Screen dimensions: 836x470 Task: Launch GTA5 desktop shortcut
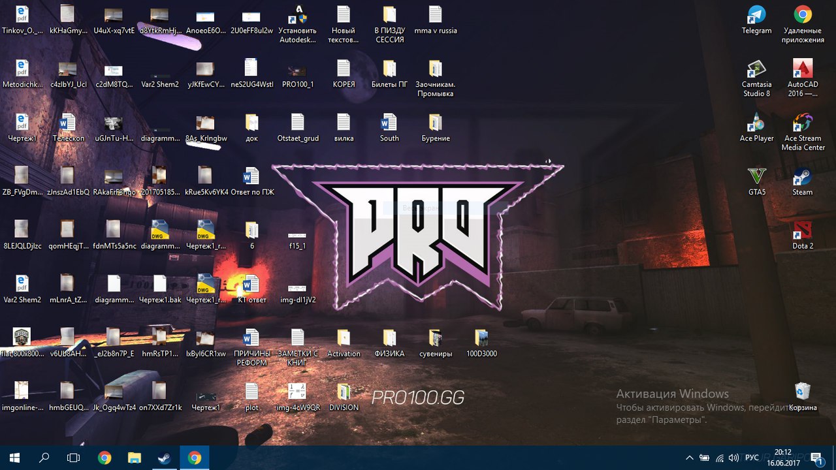coord(756,181)
